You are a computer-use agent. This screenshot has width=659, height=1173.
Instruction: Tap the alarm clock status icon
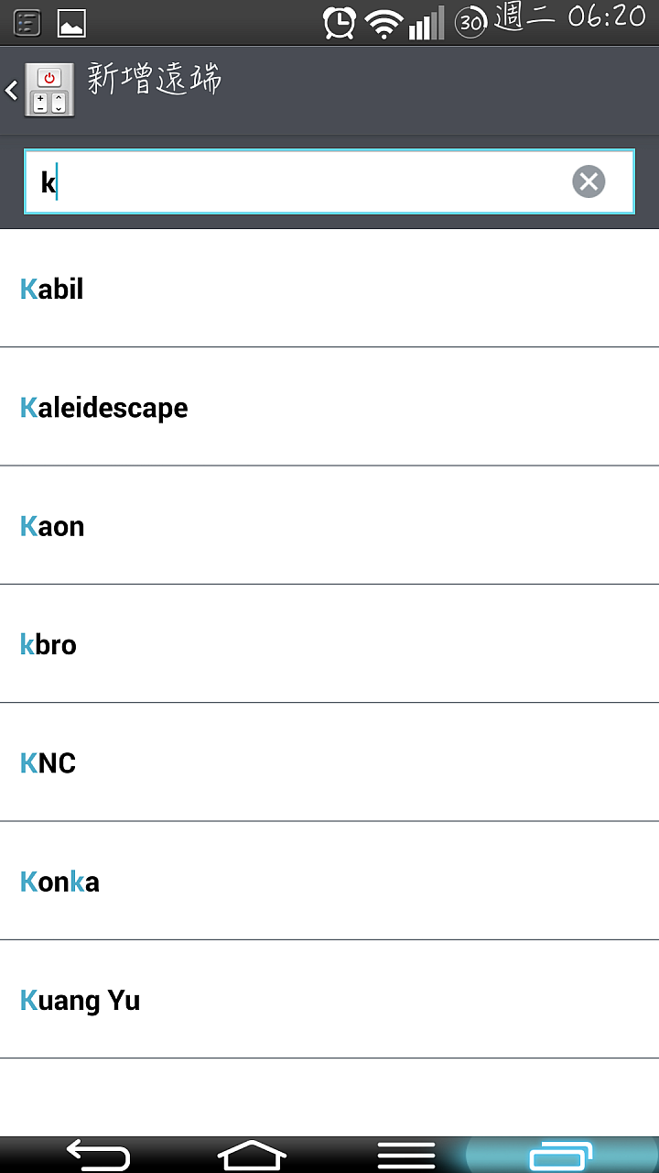[x=340, y=22]
